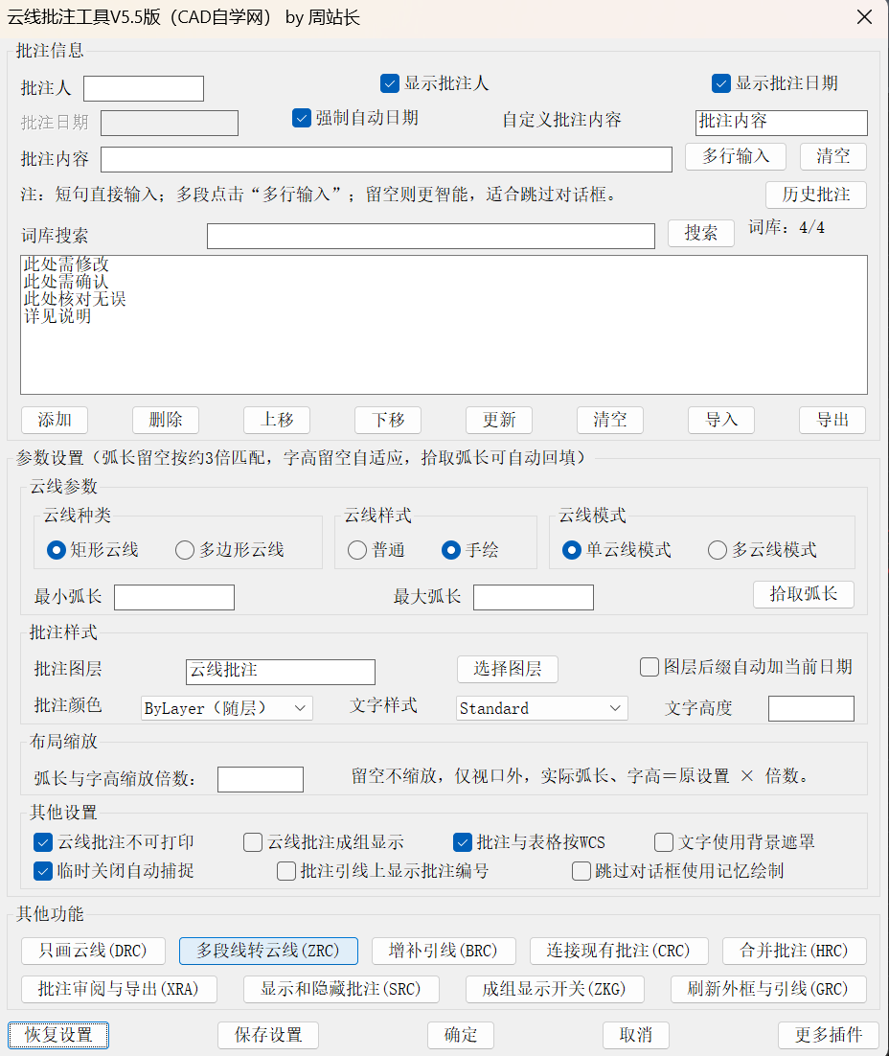Open 批注审阅与导出(XRA)
The width and height of the screenshot is (889, 1056).
point(119,989)
